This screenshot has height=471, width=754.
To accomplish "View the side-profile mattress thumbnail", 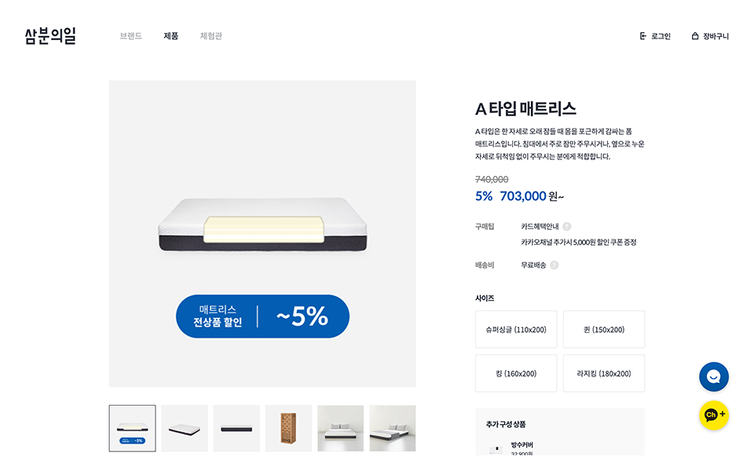I will (236, 429).
